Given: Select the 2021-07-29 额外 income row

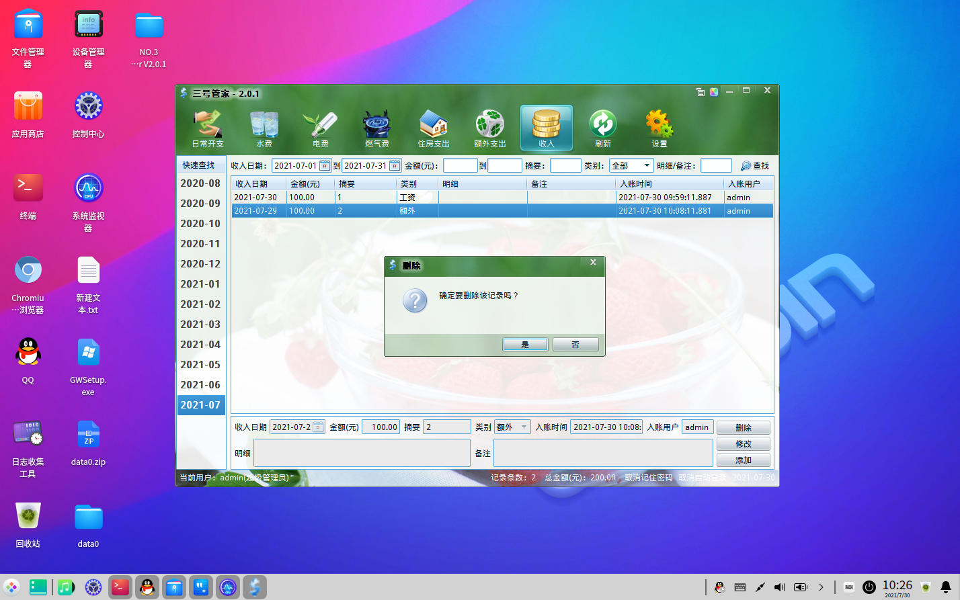Looking at the screenshot, I should click(x=502, y=211).
